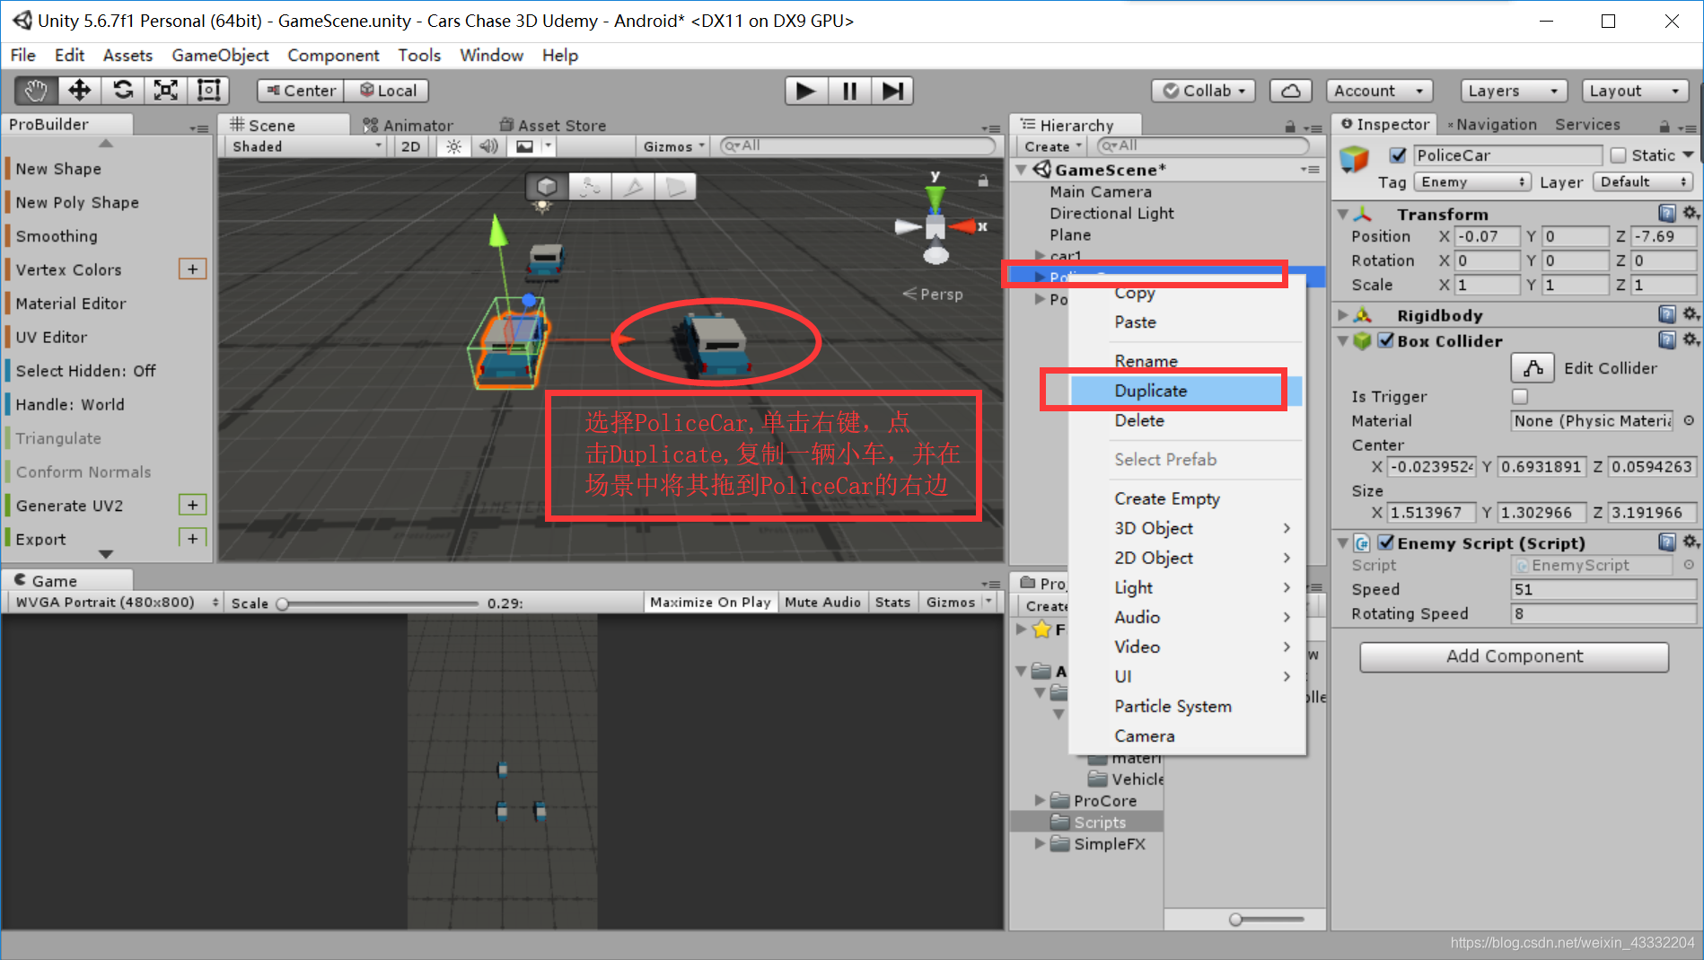Select ProBuilder object selection mode
This screenshot has width=1704, height=960.
pos(547,186)
